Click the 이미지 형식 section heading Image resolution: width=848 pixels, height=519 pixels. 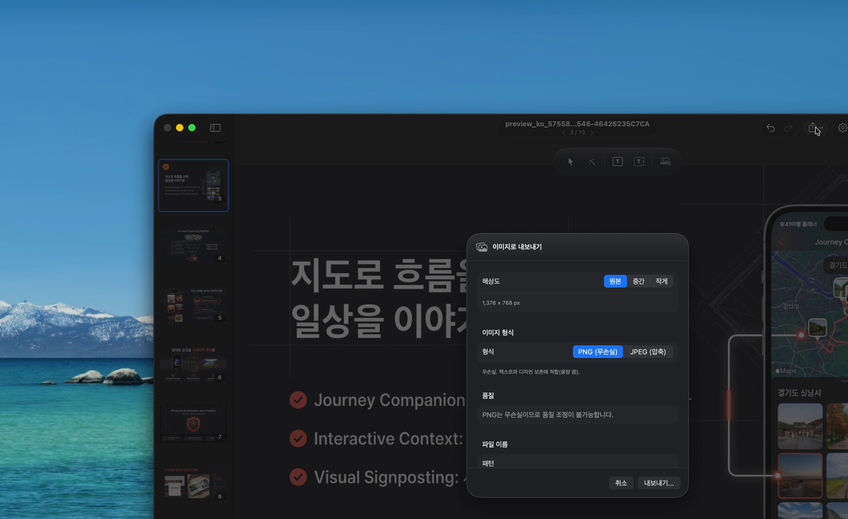[x=498, y=333]
